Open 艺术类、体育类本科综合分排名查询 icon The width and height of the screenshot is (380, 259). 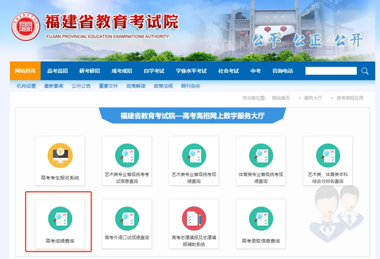pos(328,156)
